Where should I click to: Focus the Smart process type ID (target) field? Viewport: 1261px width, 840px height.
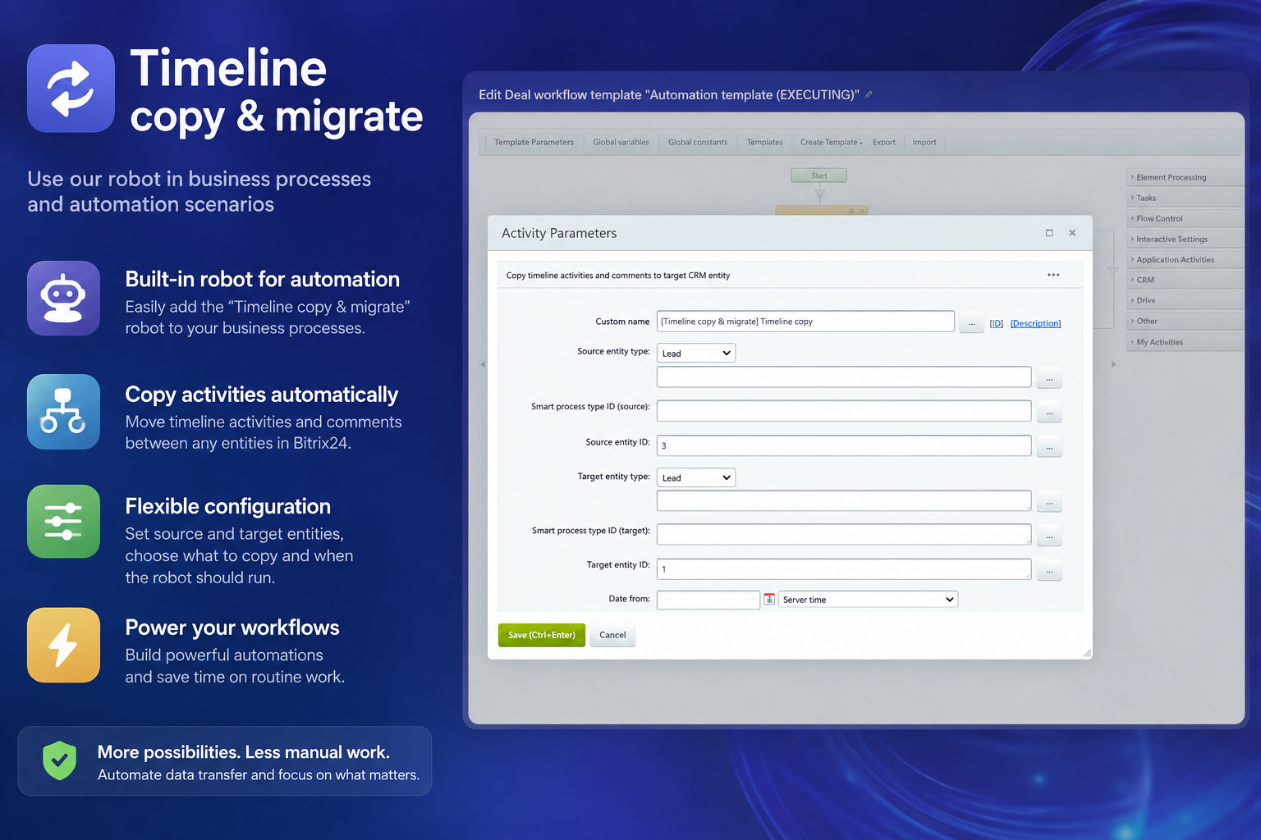click(x=844, y=535)
